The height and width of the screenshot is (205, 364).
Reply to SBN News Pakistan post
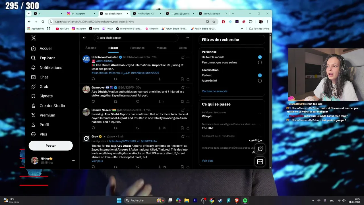93,79
